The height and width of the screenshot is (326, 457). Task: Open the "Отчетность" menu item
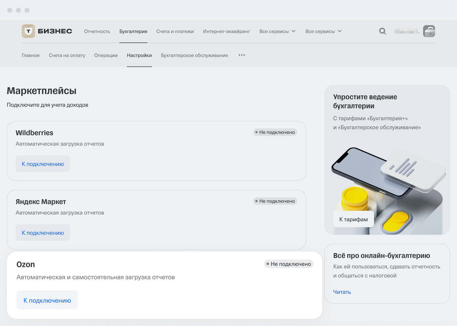coord(97,31)
